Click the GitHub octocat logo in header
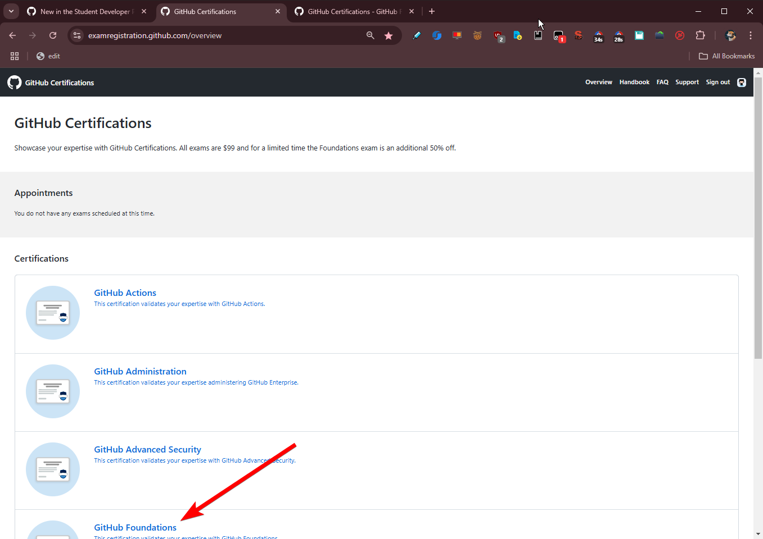This screenshot has height=539, width=763. coord(15,83)
